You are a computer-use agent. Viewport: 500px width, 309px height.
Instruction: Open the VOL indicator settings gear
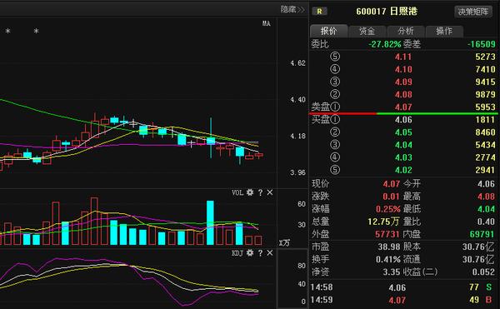coord(250,192)
